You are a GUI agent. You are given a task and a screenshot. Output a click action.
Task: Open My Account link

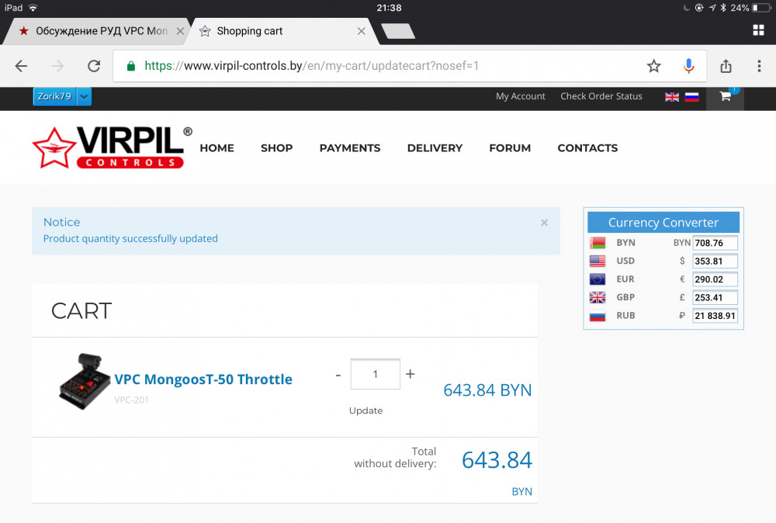[520, 96]
